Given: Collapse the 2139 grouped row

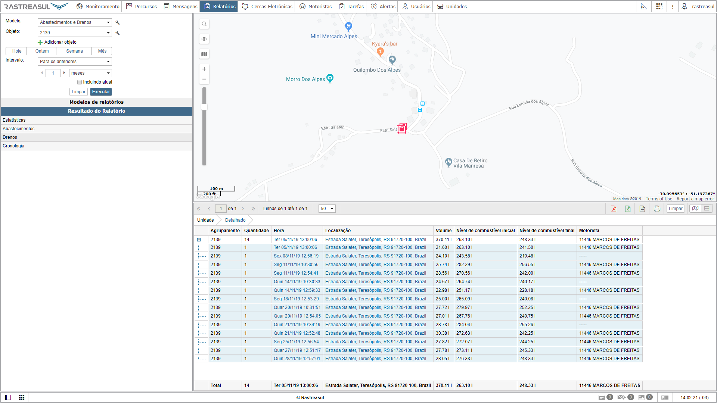Looking at the screenshot, I should (199, 240).
